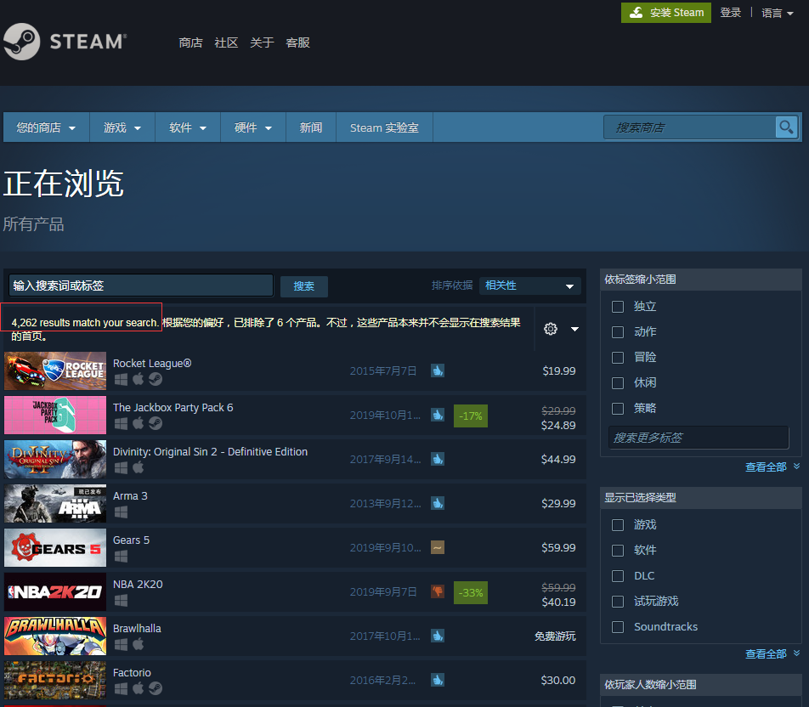Go to Steam 实验室 tab

384,127
